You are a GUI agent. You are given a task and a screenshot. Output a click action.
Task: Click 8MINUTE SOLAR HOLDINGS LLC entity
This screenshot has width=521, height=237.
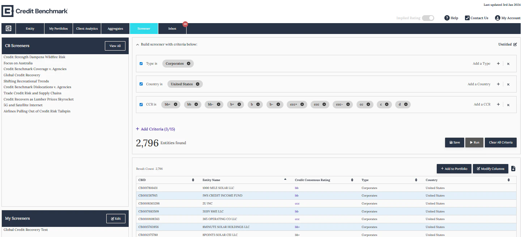(x=226, y=227)
